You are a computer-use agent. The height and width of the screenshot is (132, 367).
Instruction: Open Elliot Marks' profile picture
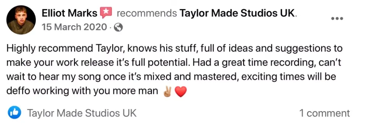[x=21, y=20]
